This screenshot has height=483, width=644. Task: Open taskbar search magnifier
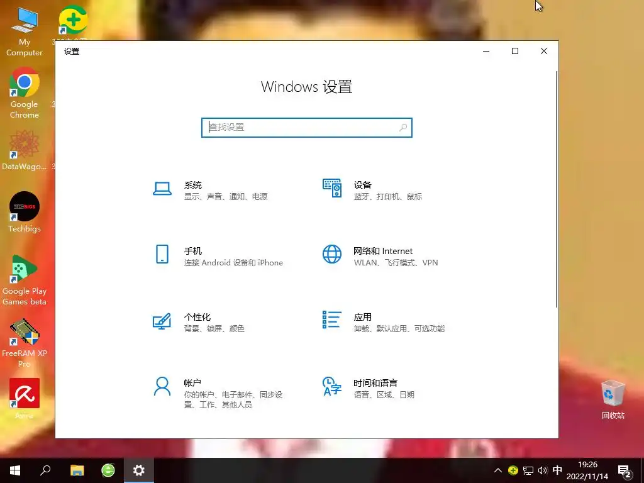[x=45, y=470]
